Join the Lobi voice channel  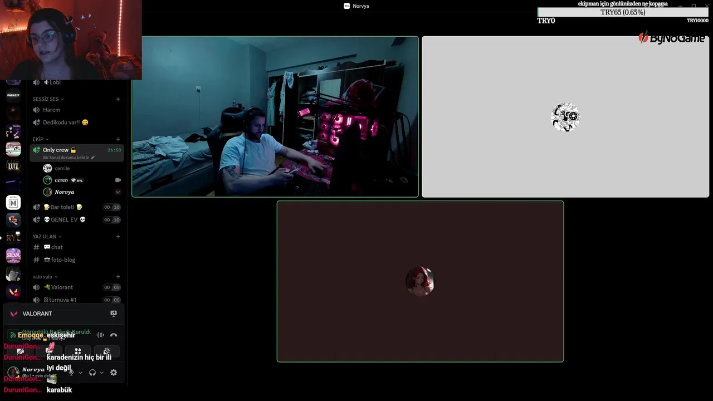point(77,82)
